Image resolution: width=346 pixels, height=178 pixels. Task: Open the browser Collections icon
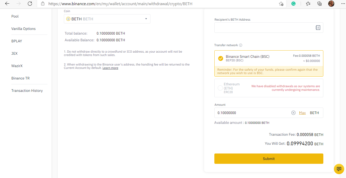point(319,4)
